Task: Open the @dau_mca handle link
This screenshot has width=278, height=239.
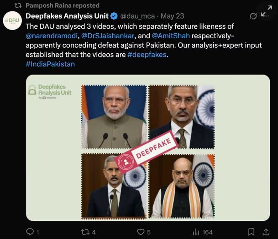Action: (136, 17)
